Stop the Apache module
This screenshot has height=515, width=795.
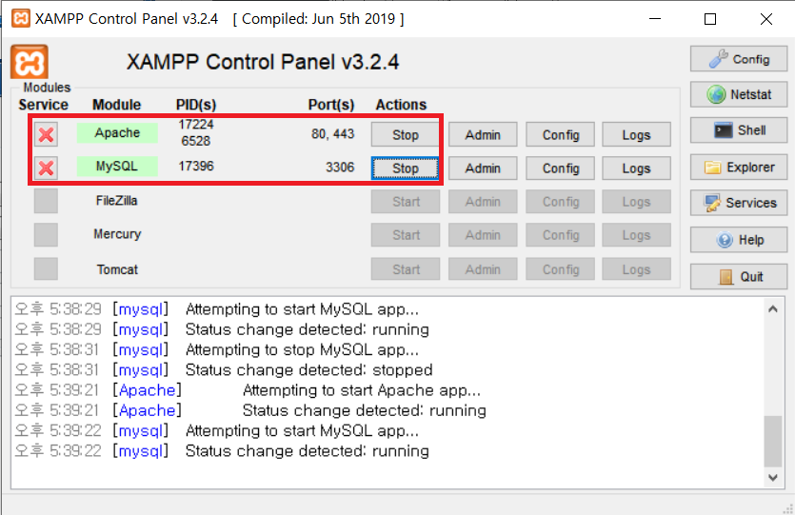[405, 135]
